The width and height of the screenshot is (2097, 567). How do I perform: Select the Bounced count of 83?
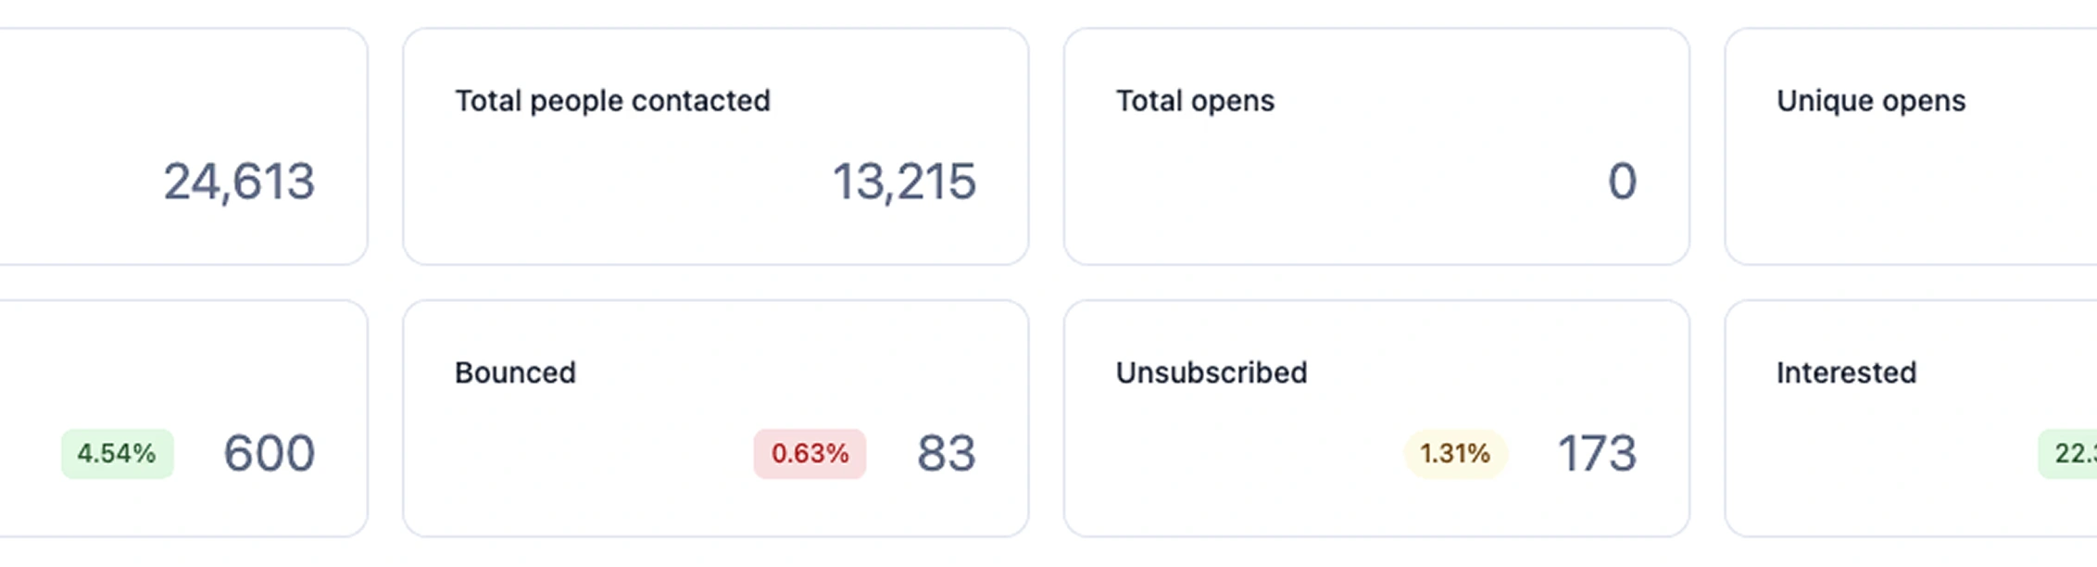[946, 454]
